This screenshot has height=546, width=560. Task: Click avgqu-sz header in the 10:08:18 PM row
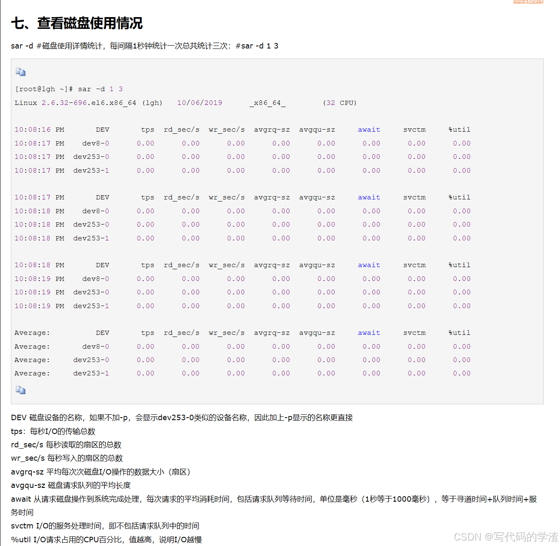tap(317, 265)
